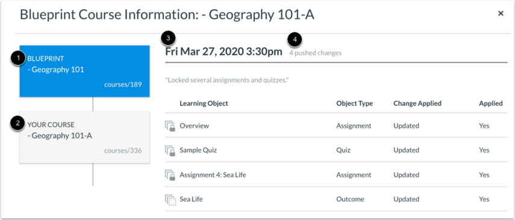Select the Blueprint Geography 101 course card
The height and width of the screenshot is (220, 515).
tap(85, 71)
